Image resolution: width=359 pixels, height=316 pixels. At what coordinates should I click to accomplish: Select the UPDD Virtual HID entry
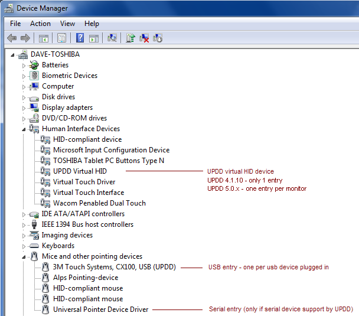point(80,171)
